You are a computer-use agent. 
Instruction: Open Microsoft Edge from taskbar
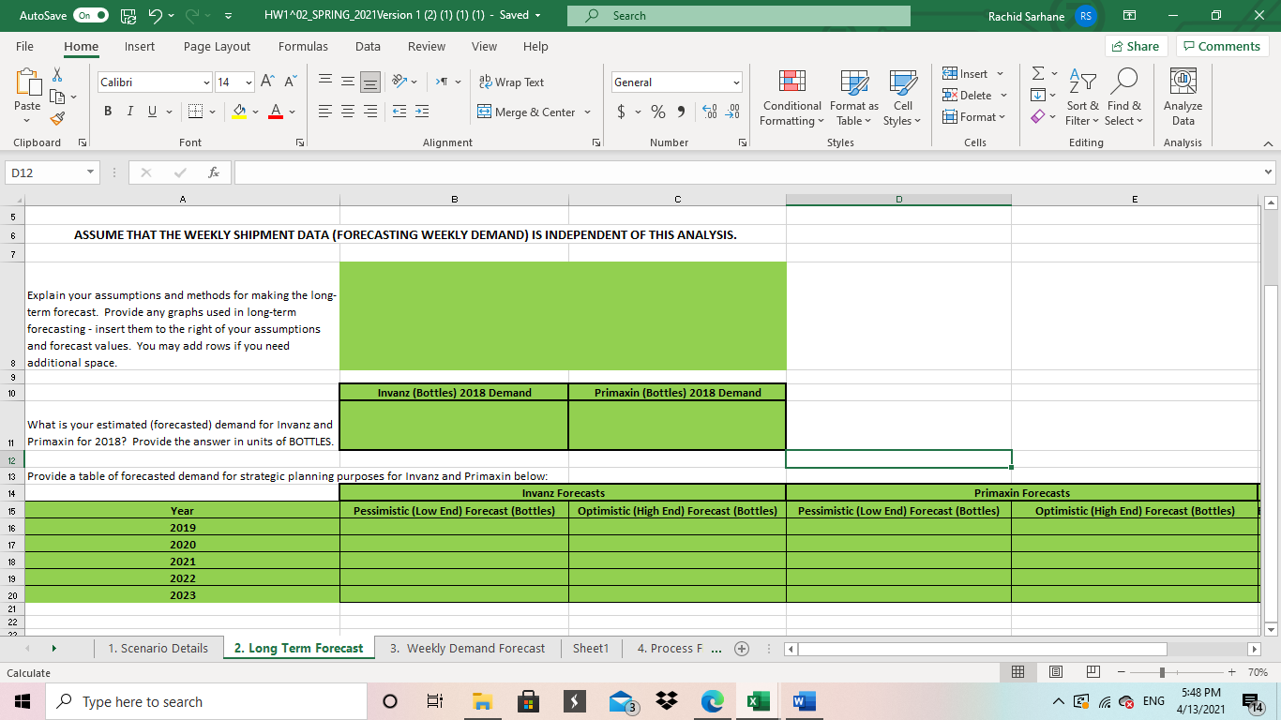[714, 702]
